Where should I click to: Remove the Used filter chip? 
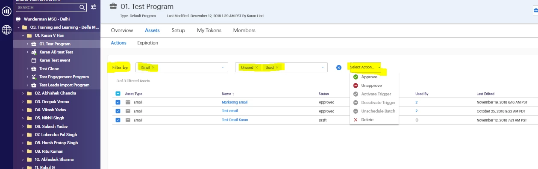(277, 68)
